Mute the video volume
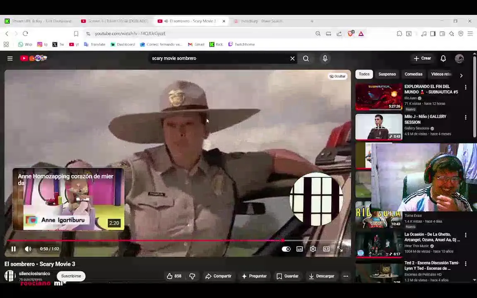The height and width of the screenshot is (298, 477). (x=28, y=249)
